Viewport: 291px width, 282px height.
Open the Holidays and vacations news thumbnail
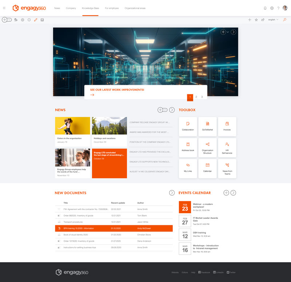pyautogui.click(x=109, y=126)
